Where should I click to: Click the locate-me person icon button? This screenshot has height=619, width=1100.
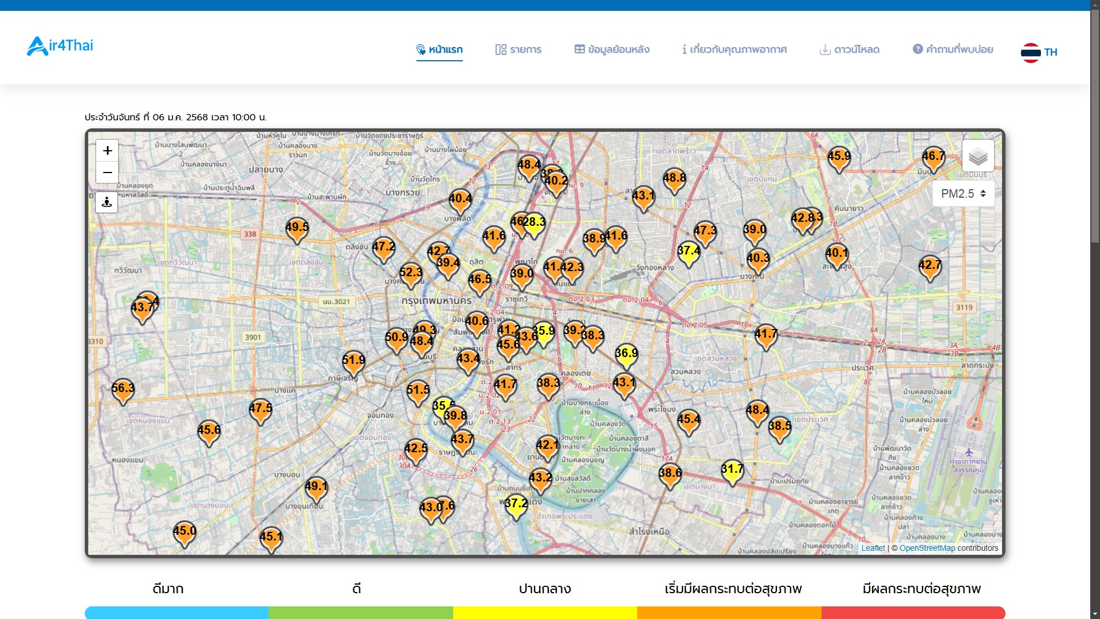click(x=107, y=202)
